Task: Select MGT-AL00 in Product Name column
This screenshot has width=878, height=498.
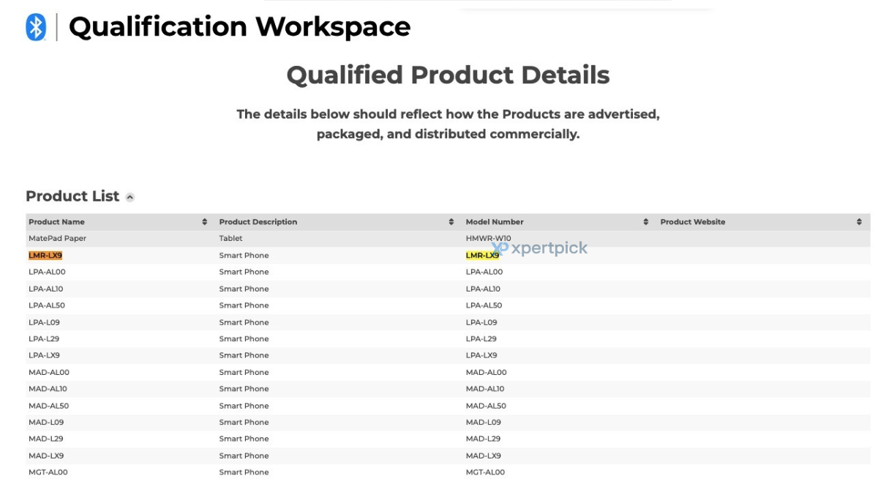Action: point(48,472)
